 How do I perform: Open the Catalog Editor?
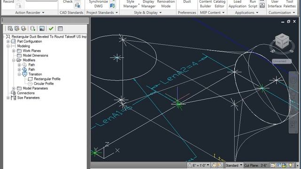tap(220, 4)
